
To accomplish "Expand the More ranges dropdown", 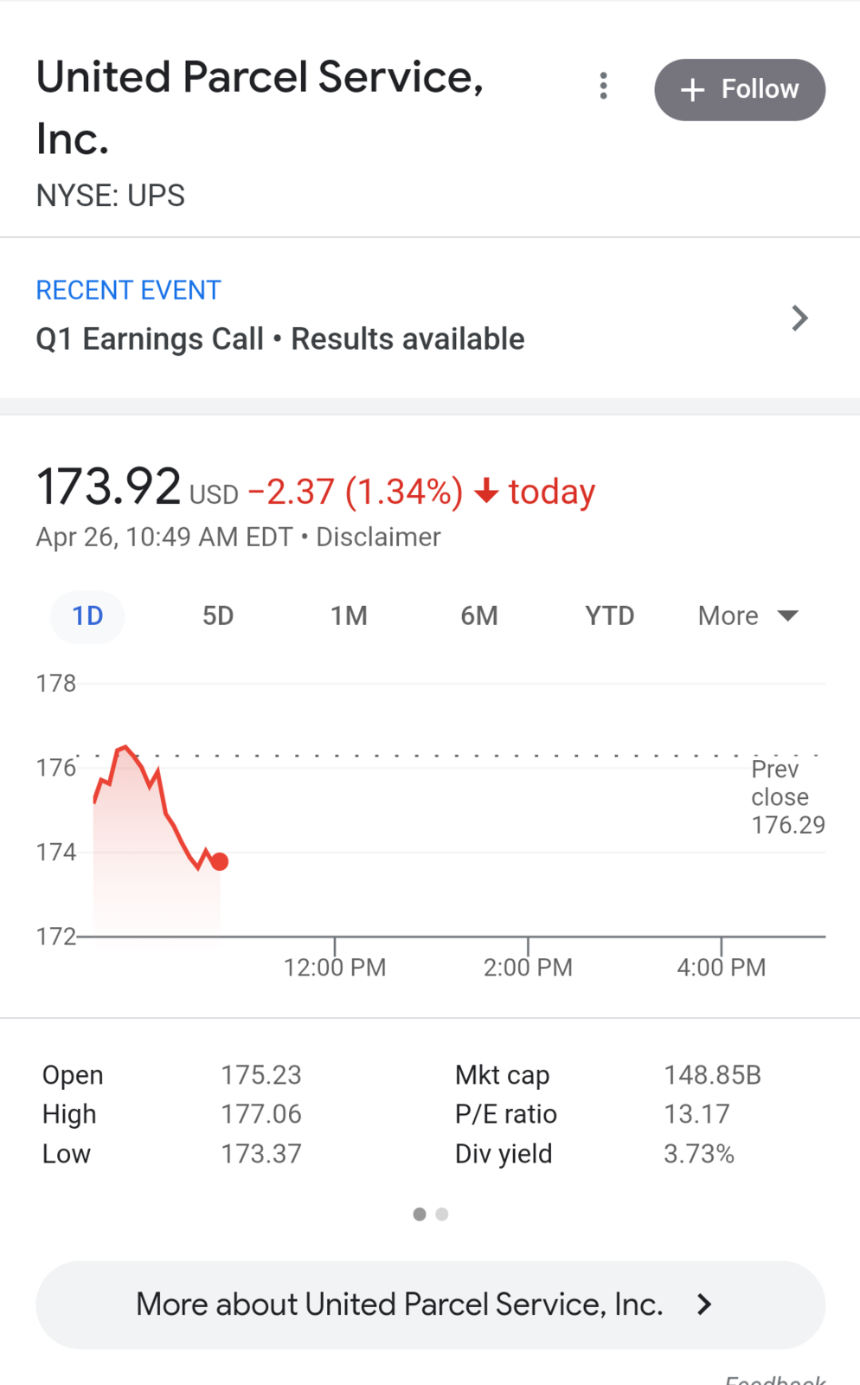I will pos(748,615).
